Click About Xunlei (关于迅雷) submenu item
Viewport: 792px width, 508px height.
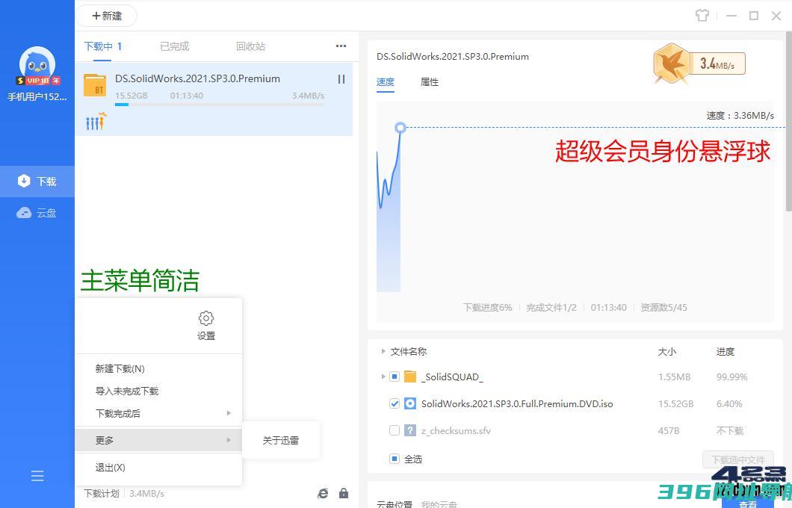click(x=281, y=440)
